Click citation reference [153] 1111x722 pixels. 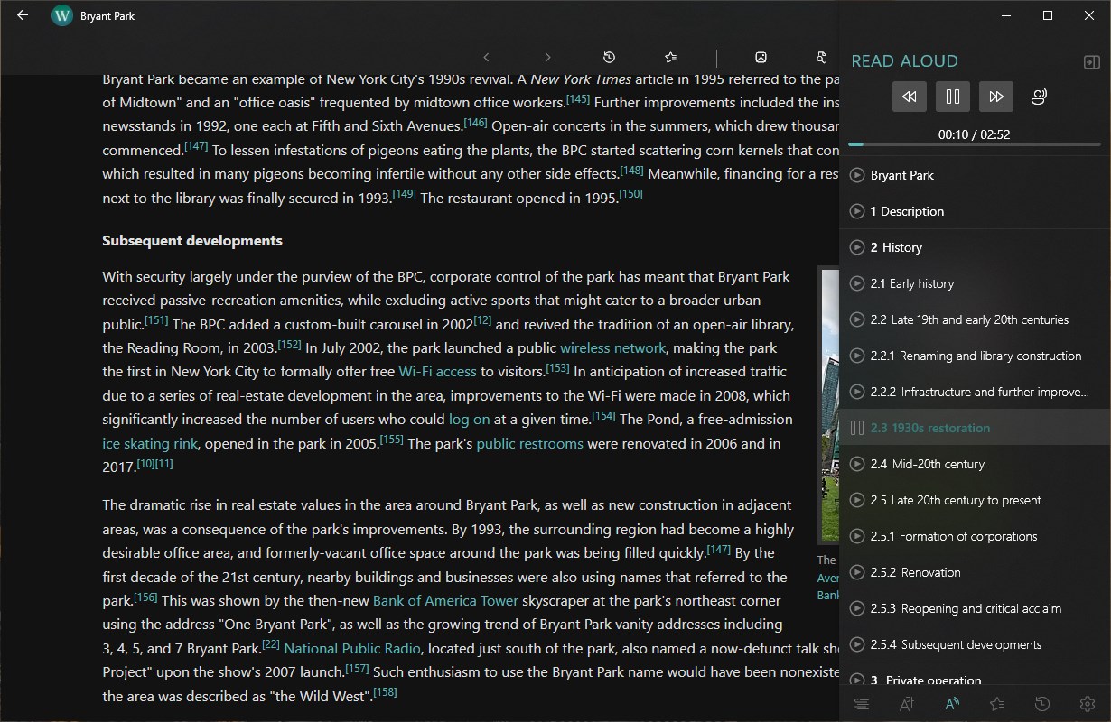coord(557,367)
